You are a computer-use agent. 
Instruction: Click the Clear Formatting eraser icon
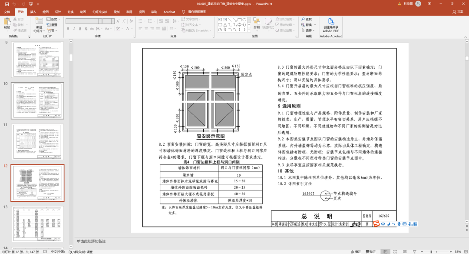coord(131,21)
